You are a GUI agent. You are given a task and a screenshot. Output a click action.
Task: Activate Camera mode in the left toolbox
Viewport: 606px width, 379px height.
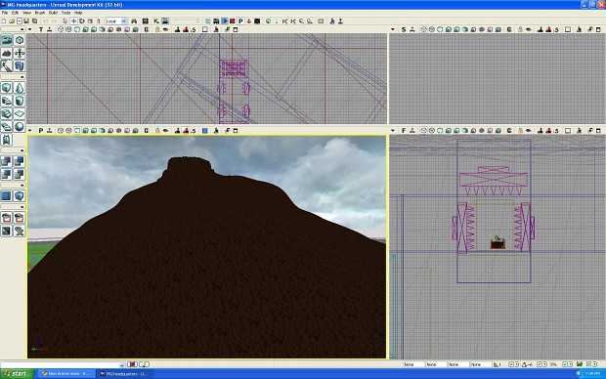click(7, 40)
